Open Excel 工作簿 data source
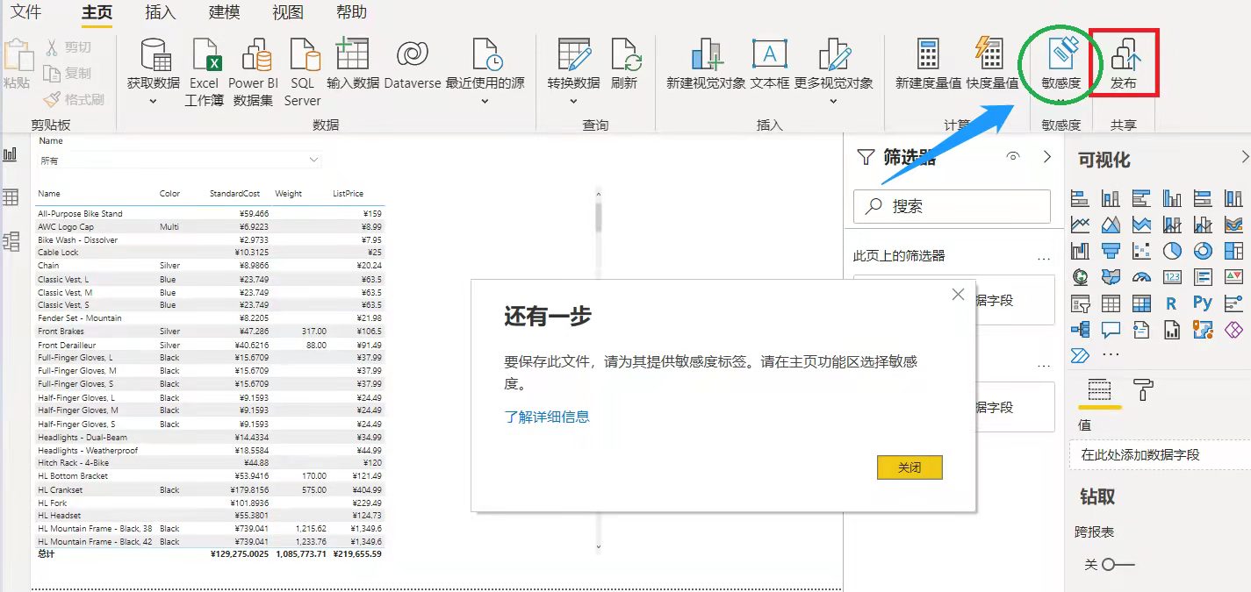This screenshot has width=1251, height=592. point(204,72)
